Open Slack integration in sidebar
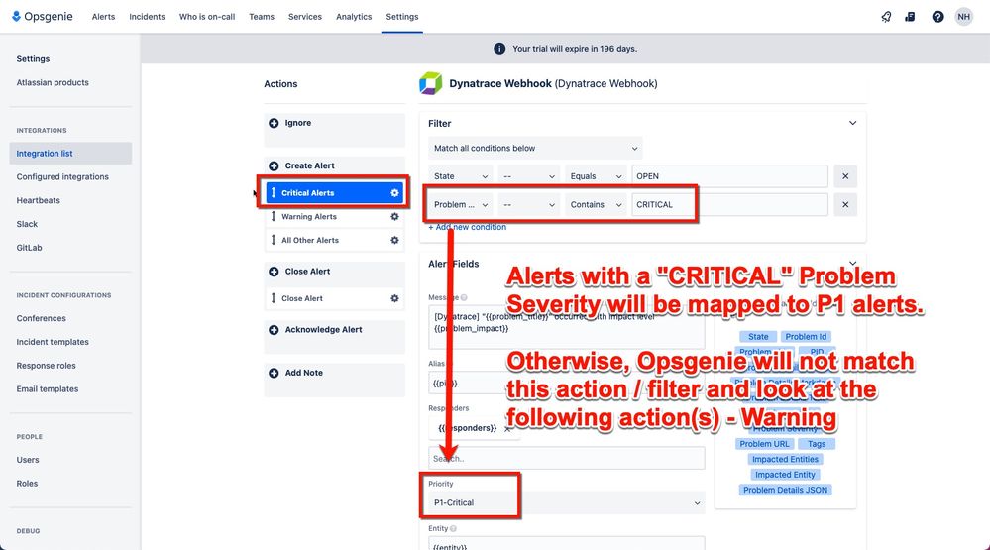This screenshot has height=550, width=990. click(27, 224)
